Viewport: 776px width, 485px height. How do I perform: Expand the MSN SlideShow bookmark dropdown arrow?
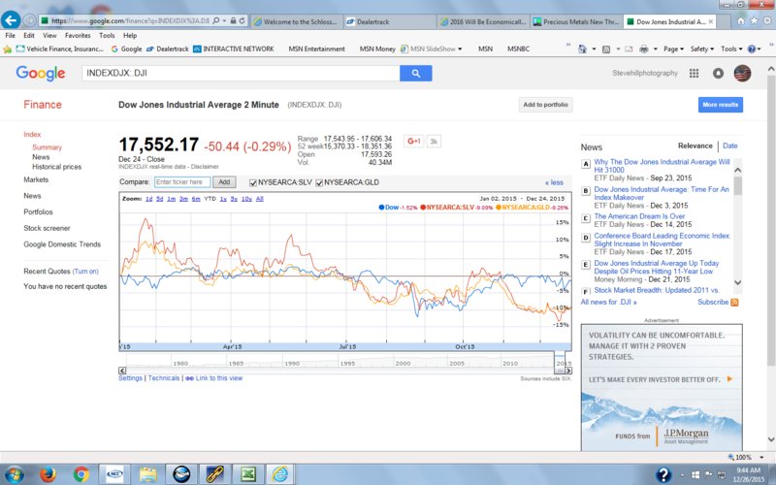460,49
